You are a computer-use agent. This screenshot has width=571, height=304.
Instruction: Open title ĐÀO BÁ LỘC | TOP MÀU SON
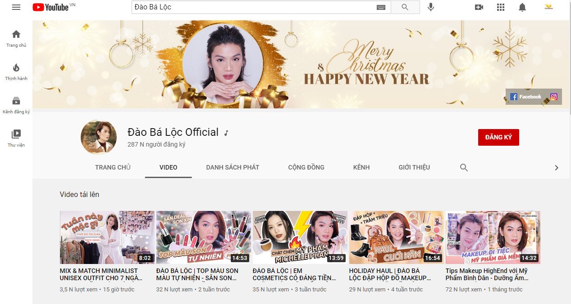point(197,275)
